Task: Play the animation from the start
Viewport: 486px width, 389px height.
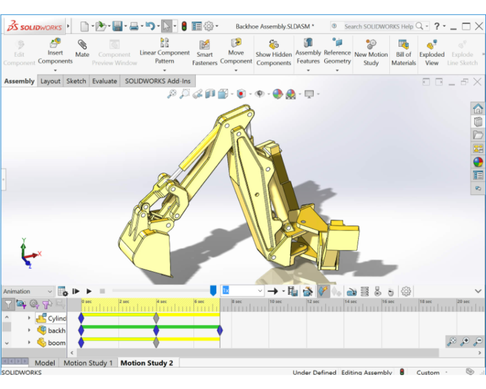Action: [x=76, y=291]
